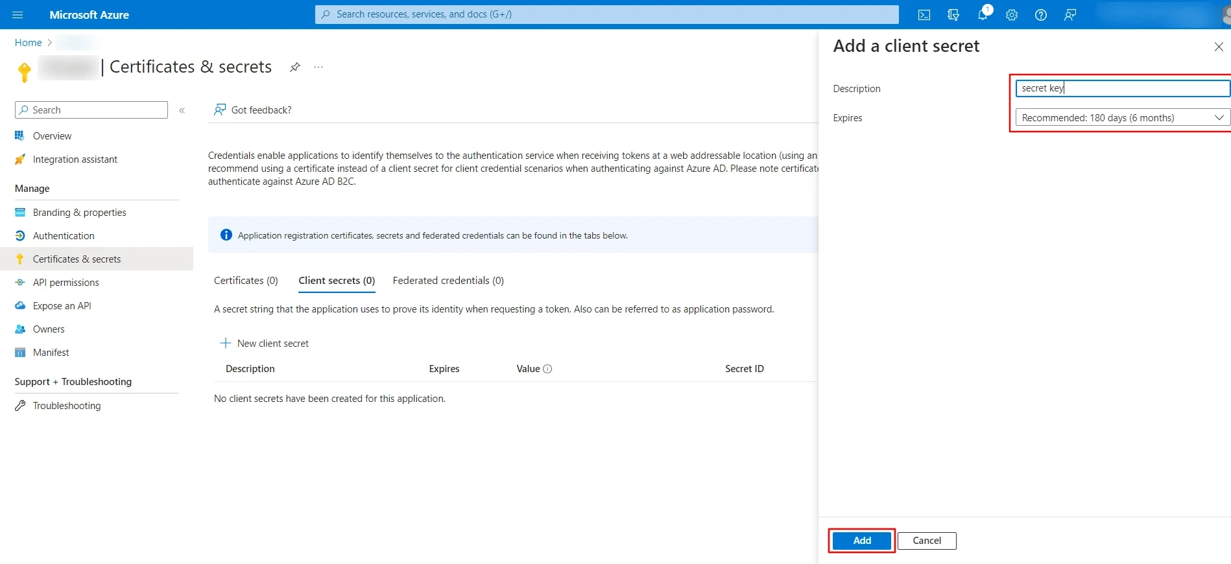The width and height of the screenshot is (1231, 564).
Task: Close the Add a client secret panel
Action: tap(1219, 47)
